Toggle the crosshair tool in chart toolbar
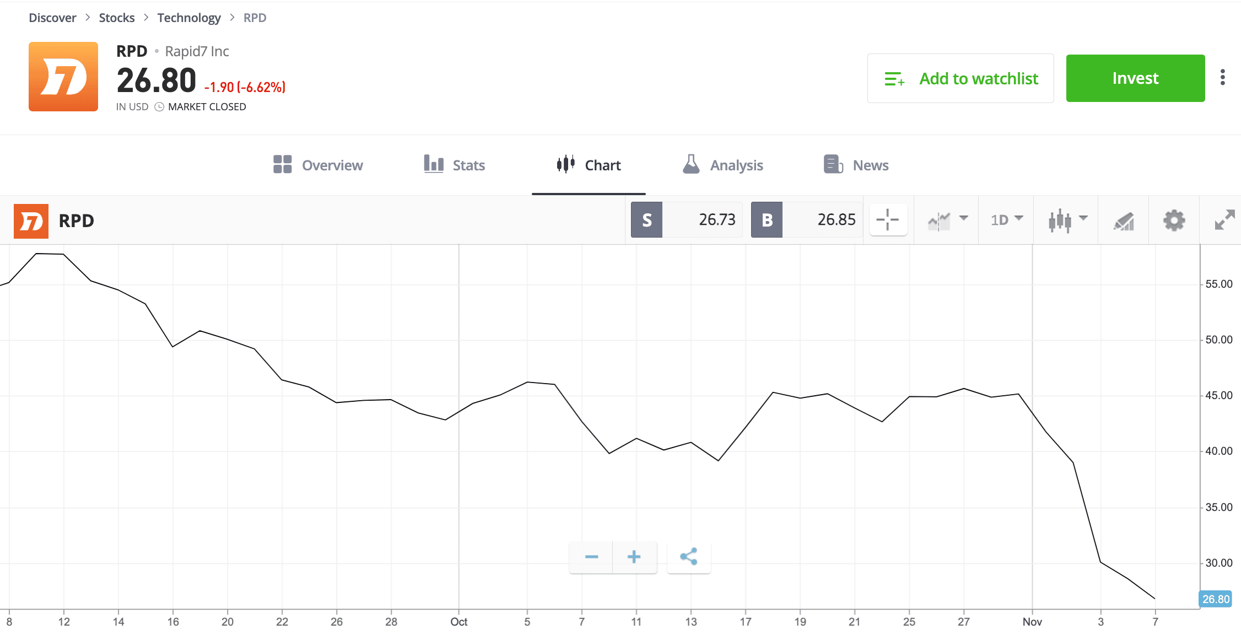This screenshot has width=1241, height=635. [887, 220]
